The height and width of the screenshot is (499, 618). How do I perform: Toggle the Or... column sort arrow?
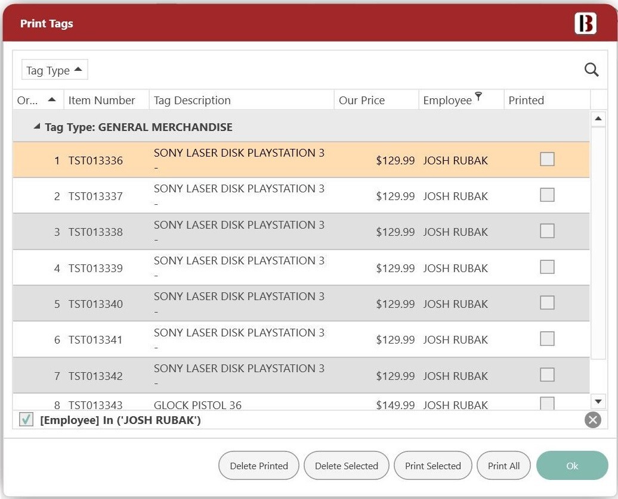point(52,99)
